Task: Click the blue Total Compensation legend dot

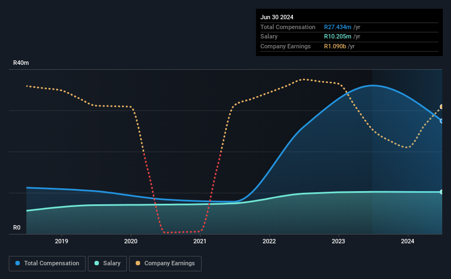Action: point(18,263)
